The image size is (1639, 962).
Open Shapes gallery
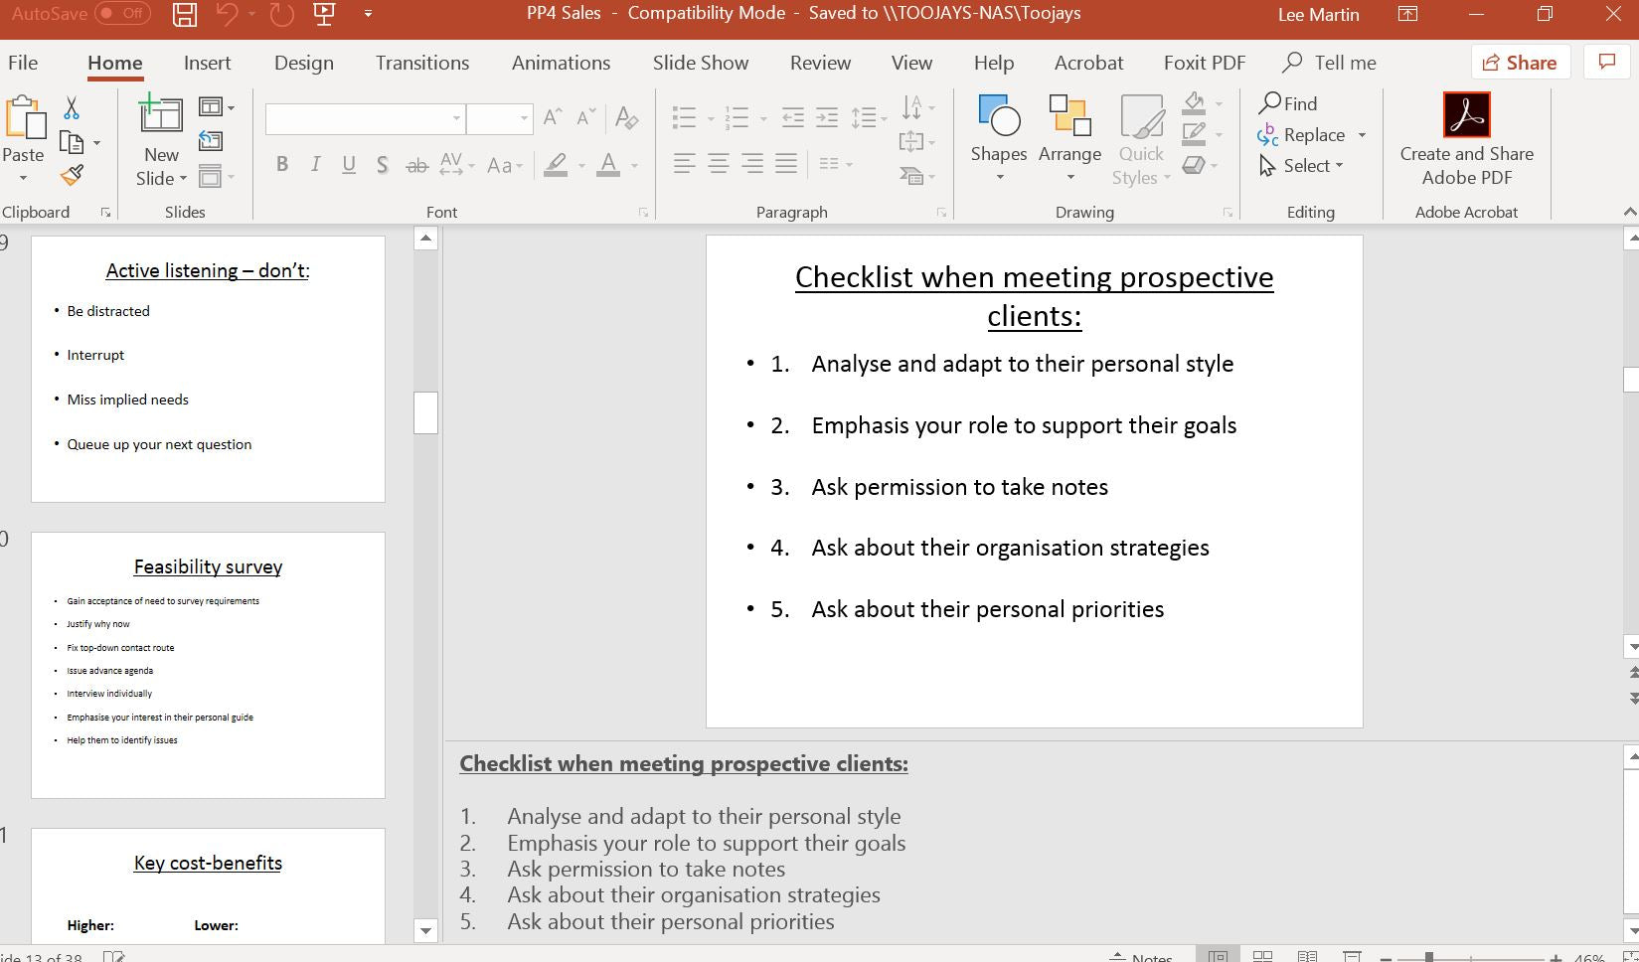tap(999, 137)
